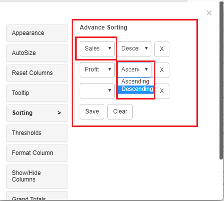The height and width of the screenshot is (201, 224).
Task: Click Reset Columns in sidebar
Action: [37, 73]
